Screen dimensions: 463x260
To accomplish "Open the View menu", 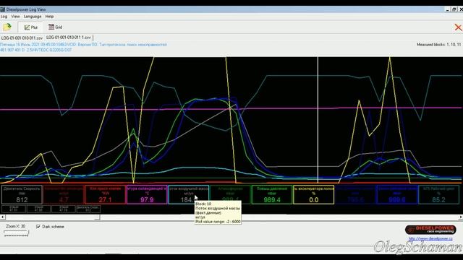I will pyautogui.click(x=15, y=17).
